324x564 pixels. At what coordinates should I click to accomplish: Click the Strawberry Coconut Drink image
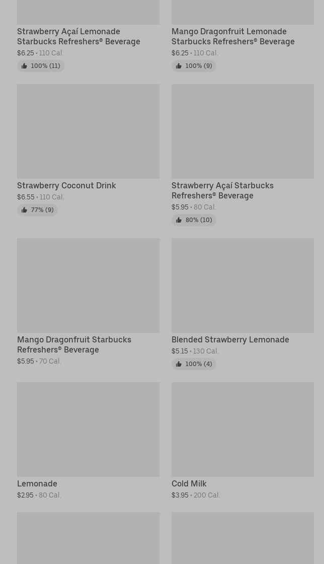tap(88, 131)
